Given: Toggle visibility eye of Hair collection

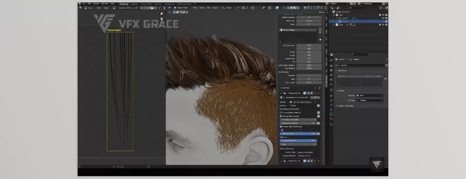Looking at the screenshot, I should (383, 15).
